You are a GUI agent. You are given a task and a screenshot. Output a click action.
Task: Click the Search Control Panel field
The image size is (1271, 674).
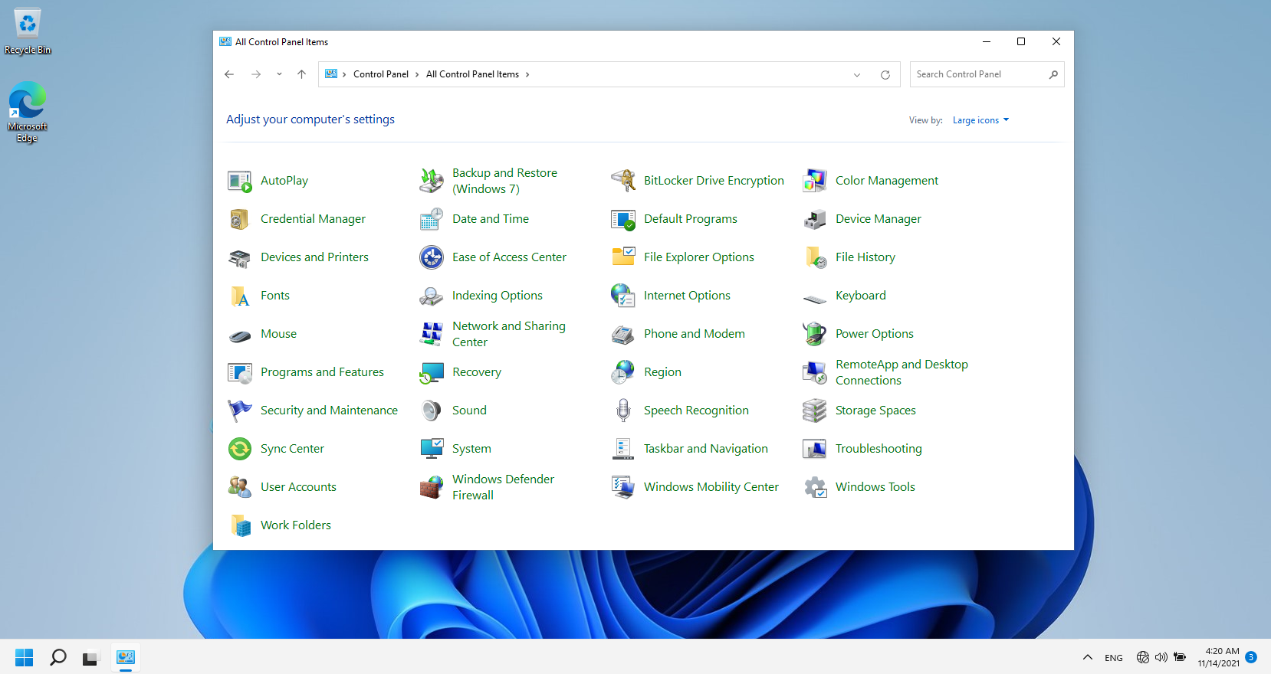tap(978, 74)
